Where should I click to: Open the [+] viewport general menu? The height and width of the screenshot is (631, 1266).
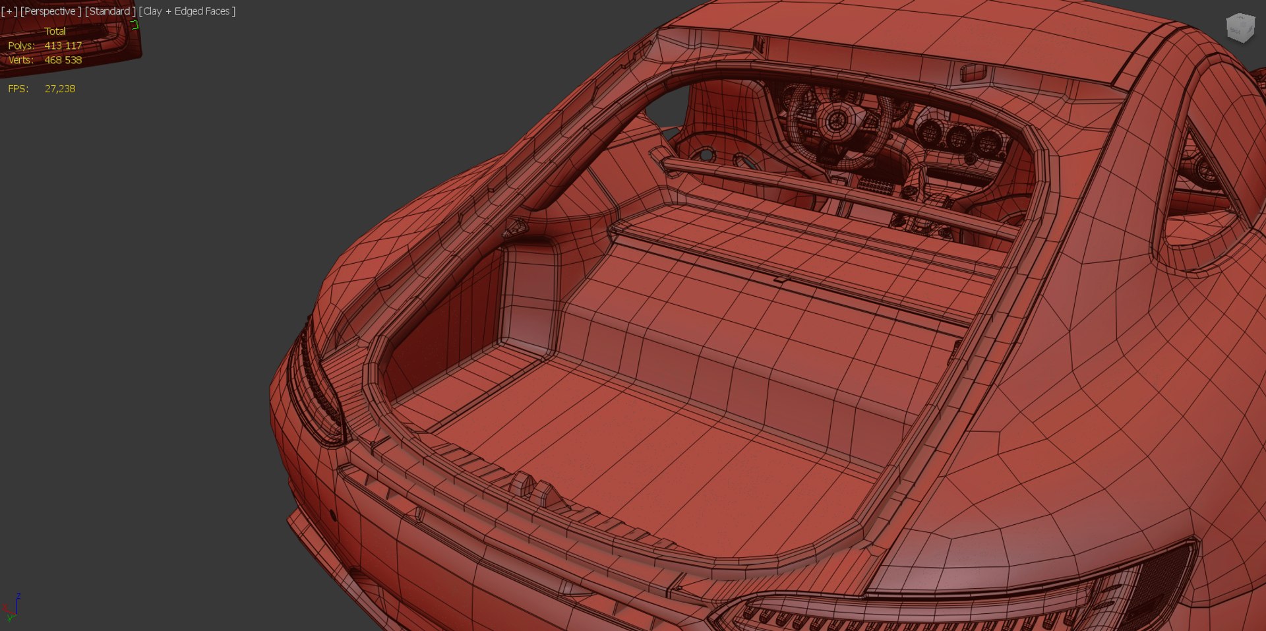pyautogui.click(x=9, y=11)
